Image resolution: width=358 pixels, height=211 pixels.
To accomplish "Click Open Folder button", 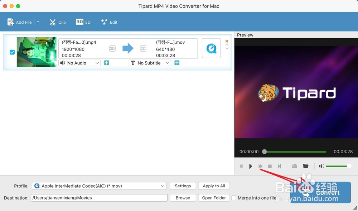I will (x=214, y=198).
